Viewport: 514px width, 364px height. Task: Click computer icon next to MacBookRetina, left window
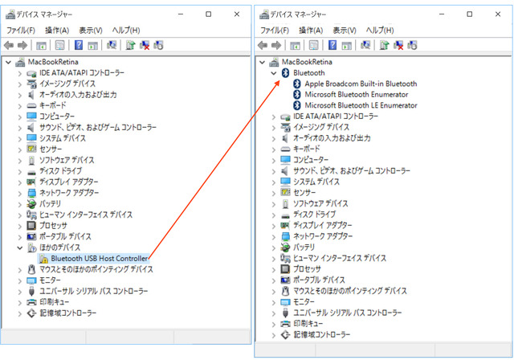(x=20, y=62)
